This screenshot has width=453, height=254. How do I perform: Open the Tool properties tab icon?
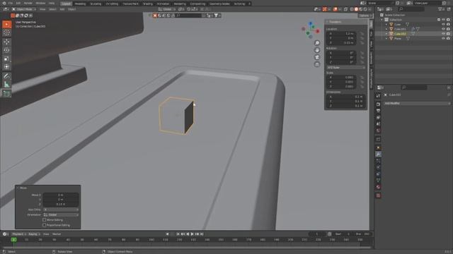point(378,96)
